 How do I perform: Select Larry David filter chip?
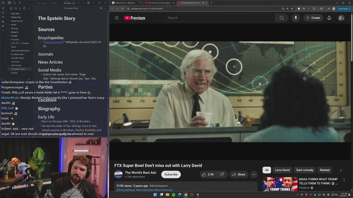coord(282,170)
